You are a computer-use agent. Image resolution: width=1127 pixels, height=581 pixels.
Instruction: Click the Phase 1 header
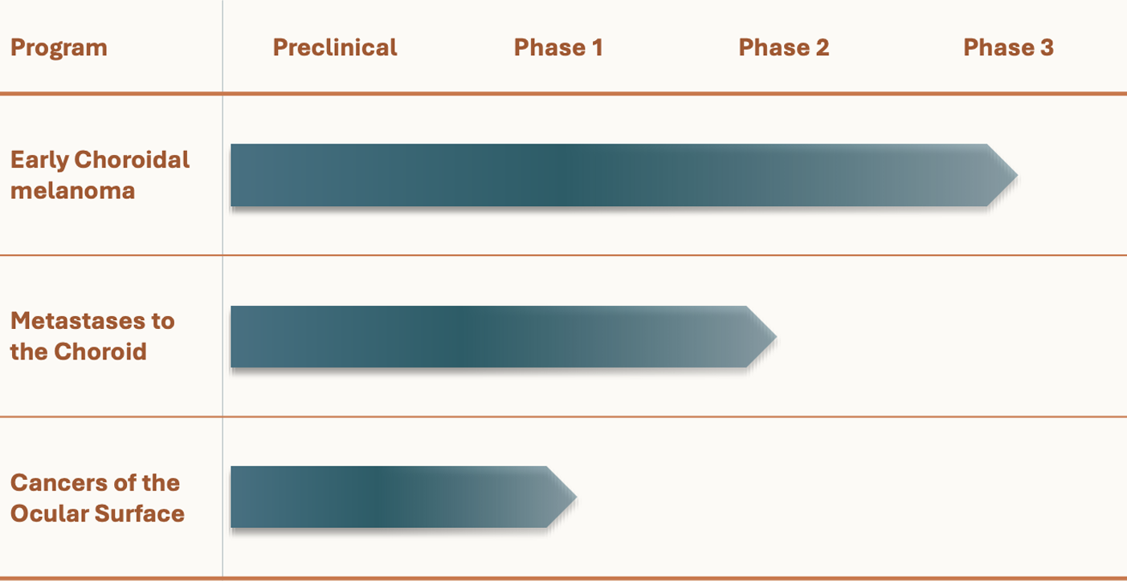click(x=558, y=47)
